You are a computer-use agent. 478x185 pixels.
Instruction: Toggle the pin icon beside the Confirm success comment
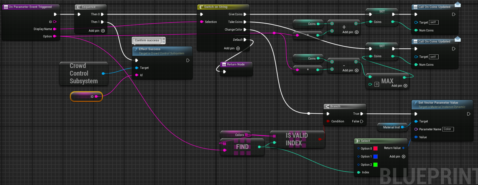click(x=164, y=39)
